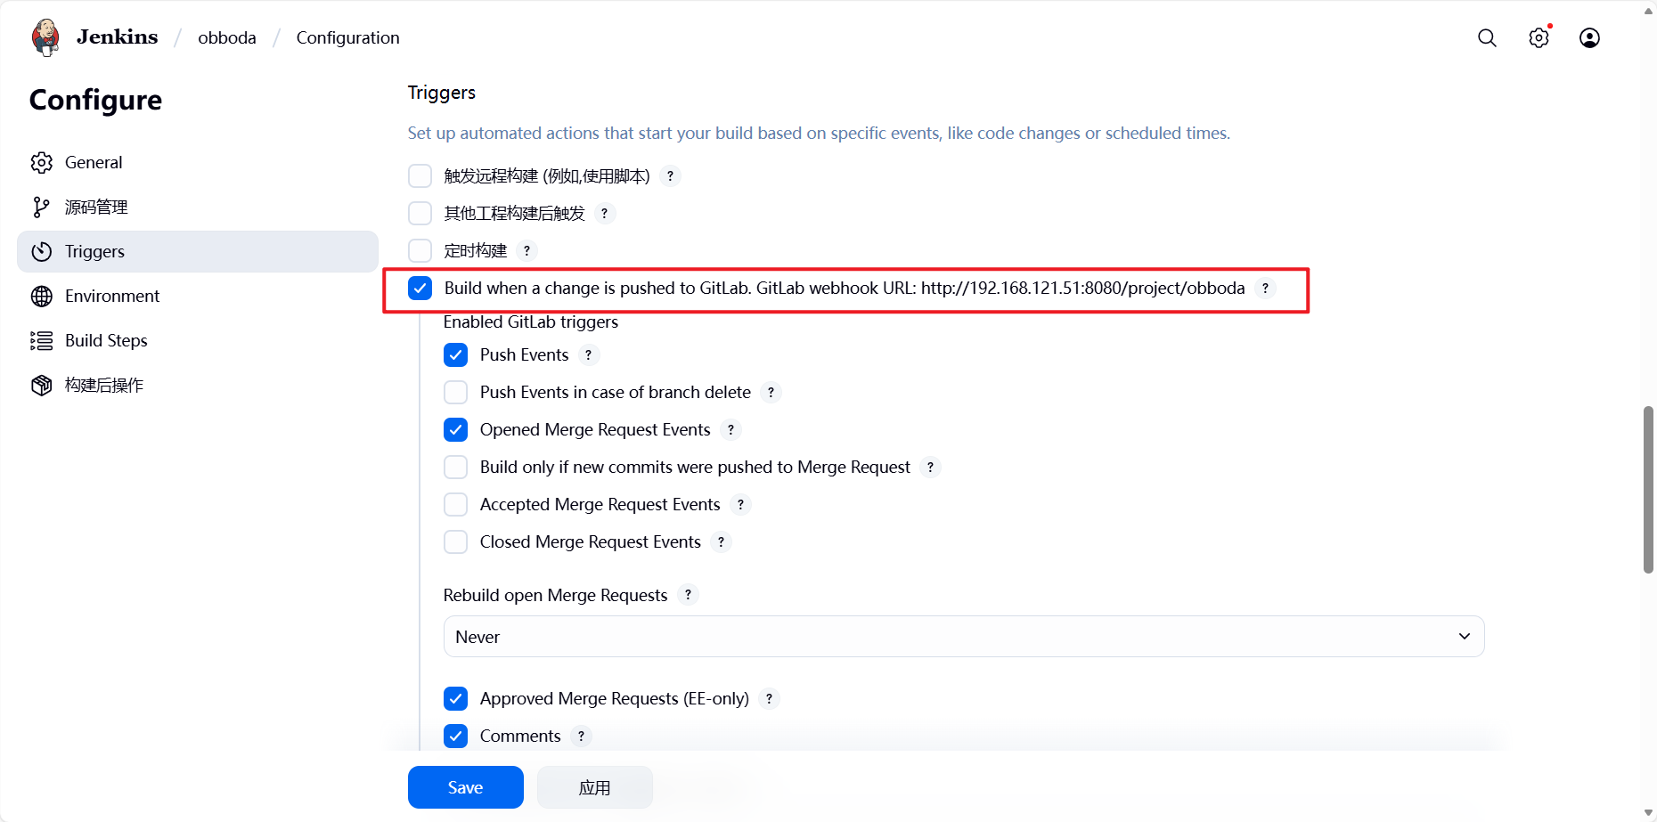Uncheck Approved Merge Requests (EE-only)

coord(456,699)
